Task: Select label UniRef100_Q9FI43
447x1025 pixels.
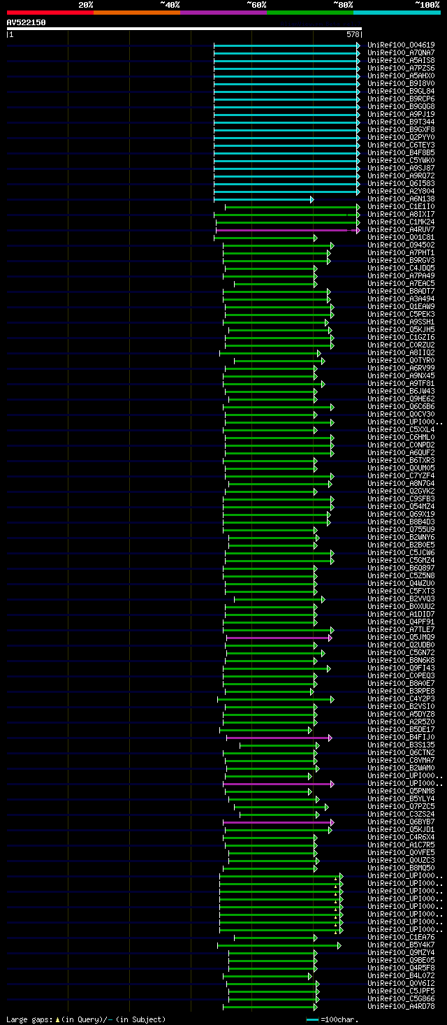Action: (x=401, y=668)
